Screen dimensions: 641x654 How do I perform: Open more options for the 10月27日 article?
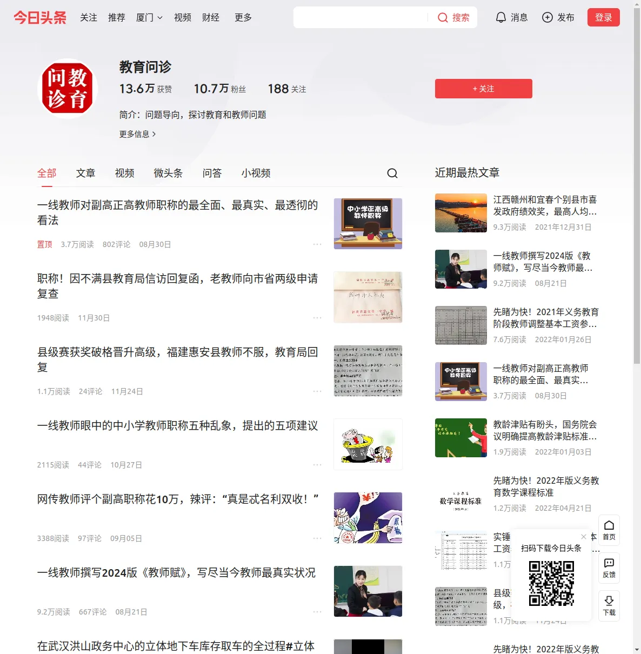(317, 465)
